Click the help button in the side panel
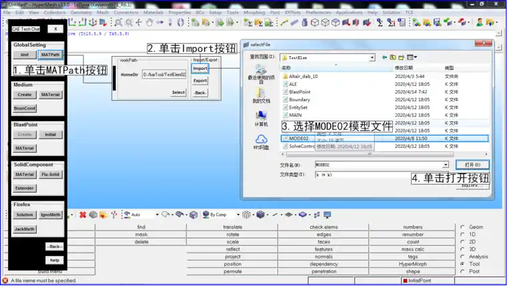Viewport: 507px width, 286px height. click(x=55, y=260)
